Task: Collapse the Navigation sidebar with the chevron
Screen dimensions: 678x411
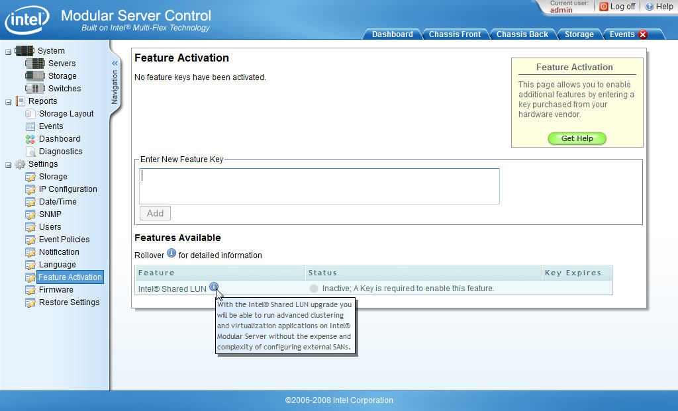Action: coord(114,64)
